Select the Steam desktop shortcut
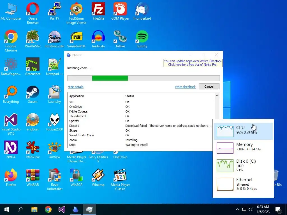 (33, 94)
